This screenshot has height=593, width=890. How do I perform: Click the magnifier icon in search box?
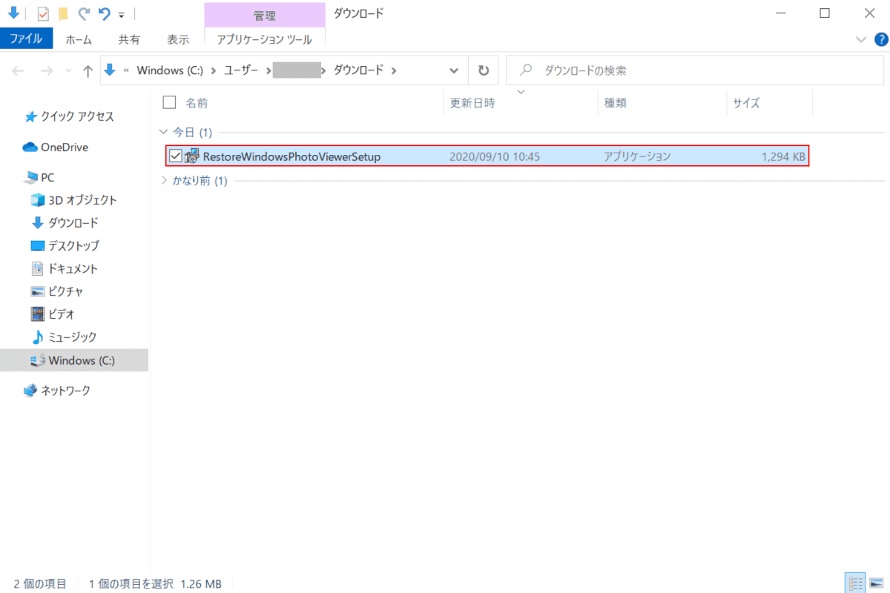tap(526, 70)
